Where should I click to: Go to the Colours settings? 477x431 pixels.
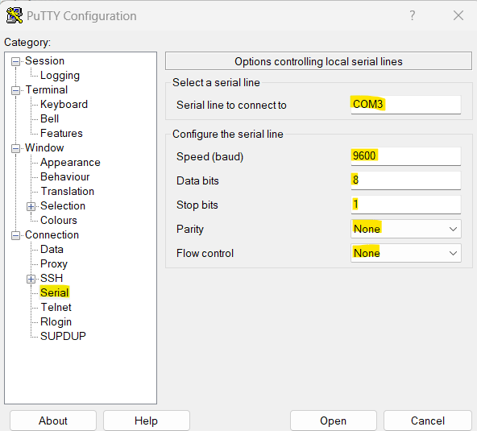[x=59, y=220]
